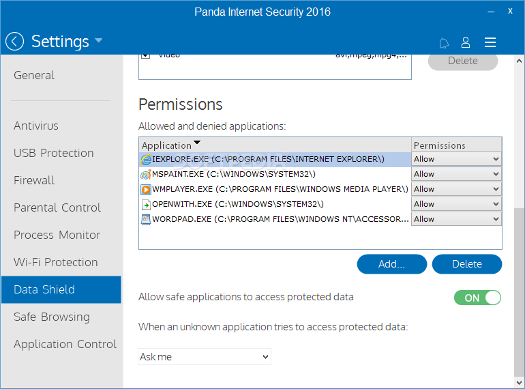Open permission dropdown for WMPLAYER.EXE
The image size is (525, 389).
tap(456, 189)
